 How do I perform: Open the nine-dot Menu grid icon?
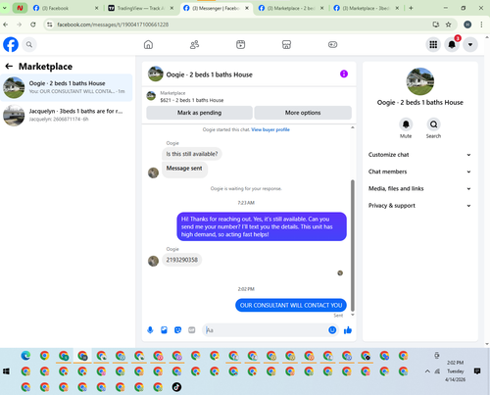tap(433, 44)
